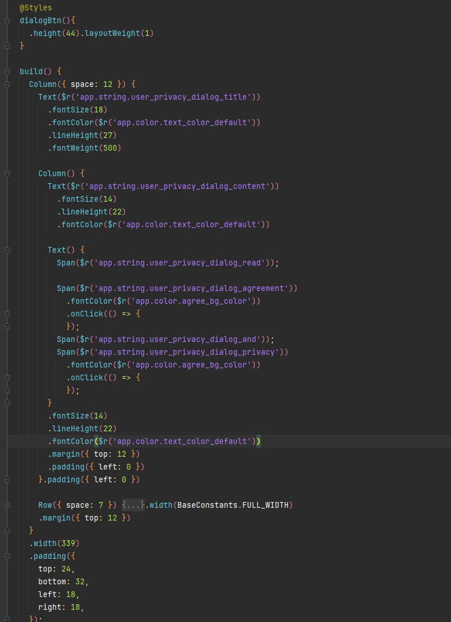Fold the onClick handler under the agreement Span

coord(7,314)
